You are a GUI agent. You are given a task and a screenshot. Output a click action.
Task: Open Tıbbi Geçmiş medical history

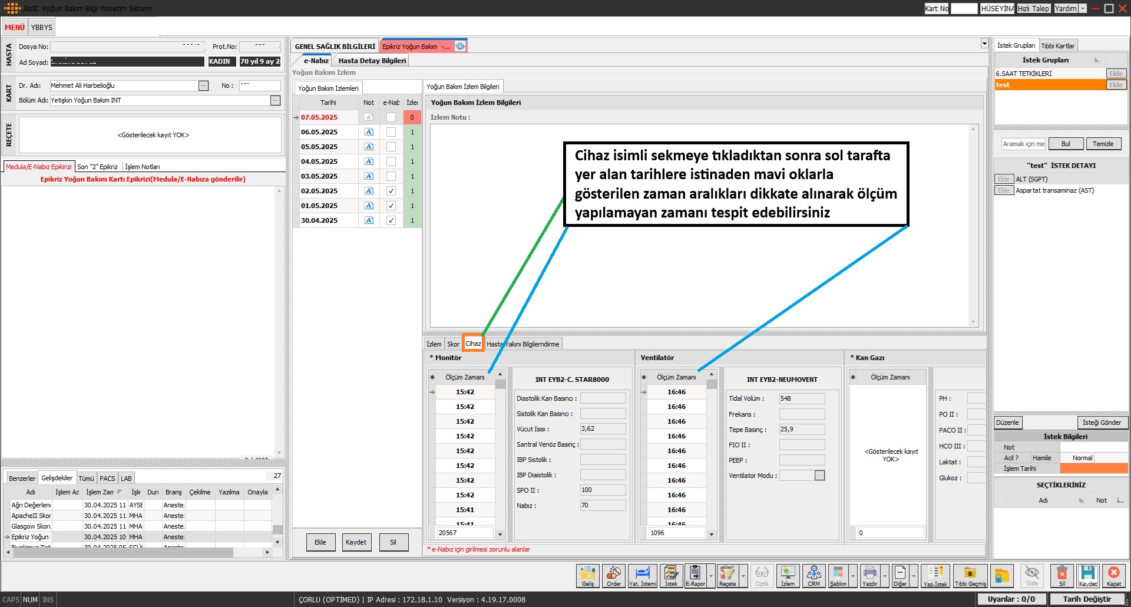(970, 575)
